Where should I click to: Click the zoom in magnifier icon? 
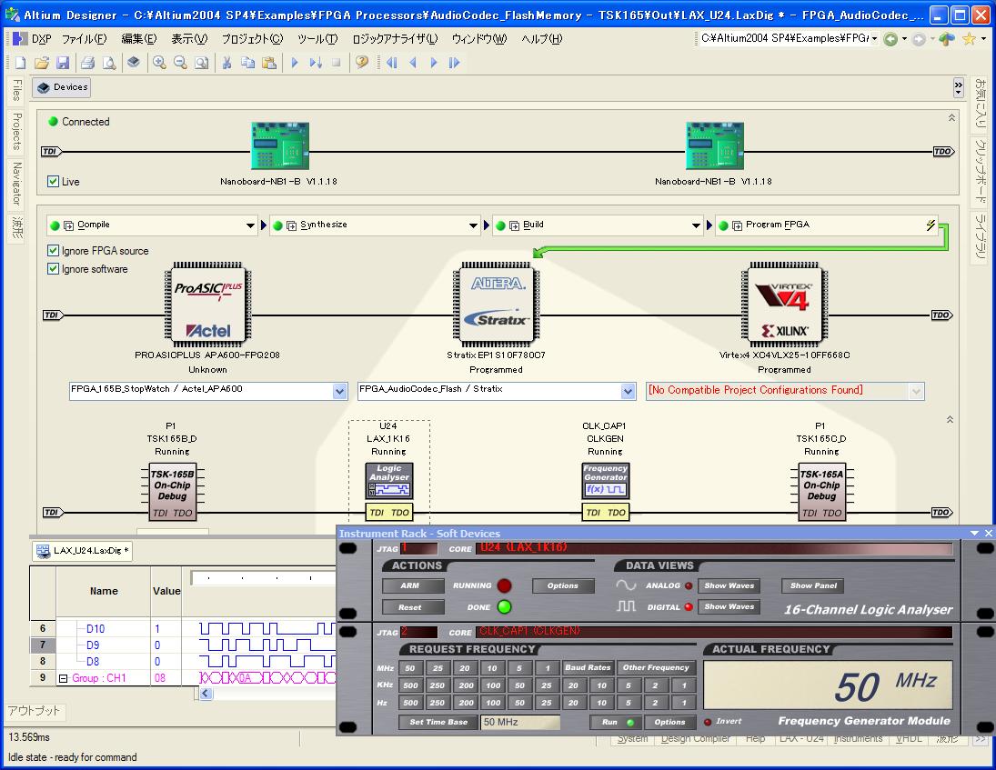tap(159, 62)
